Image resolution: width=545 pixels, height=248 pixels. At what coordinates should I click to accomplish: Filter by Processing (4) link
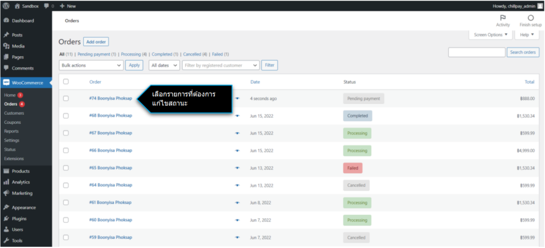click(x=134, y=55)
